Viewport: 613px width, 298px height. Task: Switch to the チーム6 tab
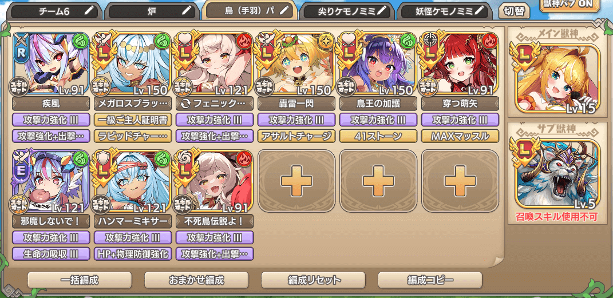point(55,11)
